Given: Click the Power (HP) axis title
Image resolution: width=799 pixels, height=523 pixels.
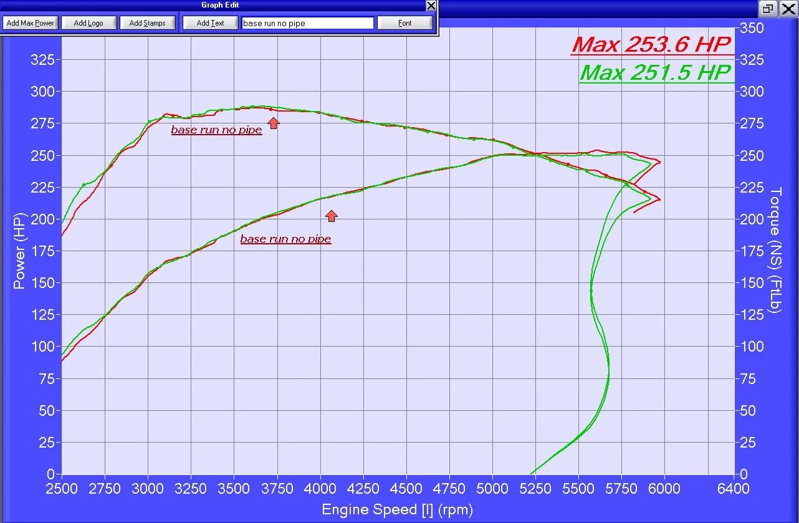Looking at the screenshot, I should pos(19,248).
